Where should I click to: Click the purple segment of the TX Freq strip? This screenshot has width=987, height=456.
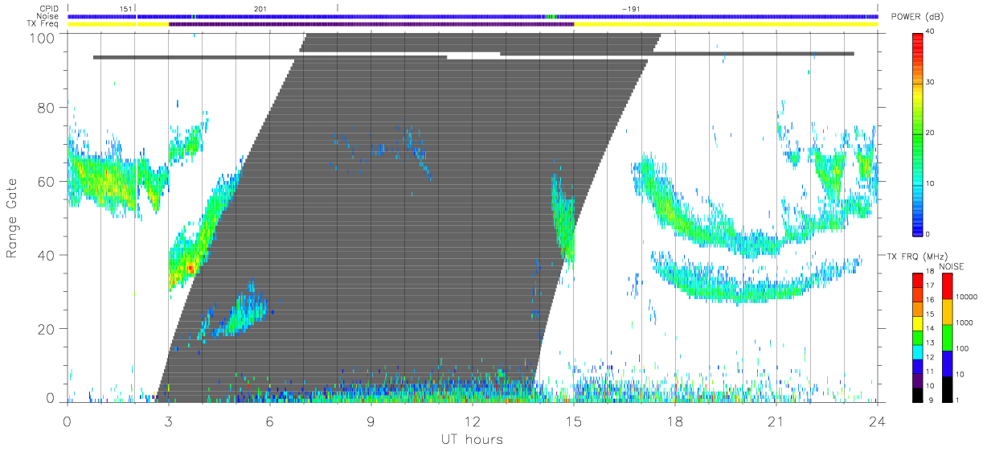[371, 24]
